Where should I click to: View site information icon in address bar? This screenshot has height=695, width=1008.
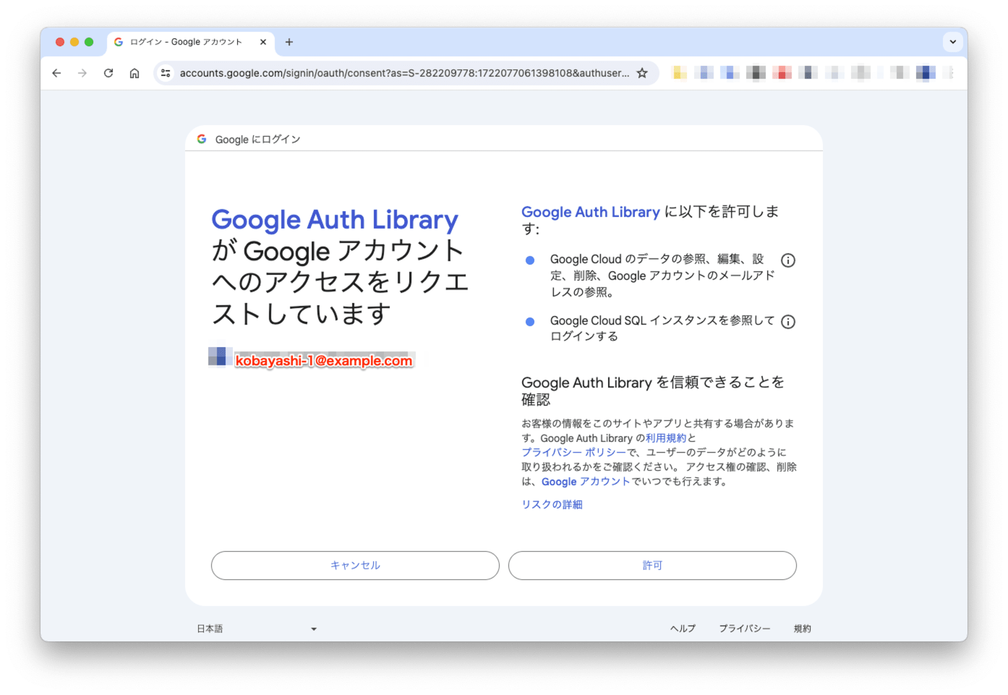[165, 73]
